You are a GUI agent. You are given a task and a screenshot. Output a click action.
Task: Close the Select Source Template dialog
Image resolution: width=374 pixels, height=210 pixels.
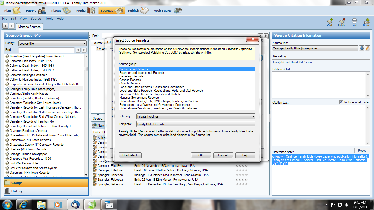(x=252, y=39)
